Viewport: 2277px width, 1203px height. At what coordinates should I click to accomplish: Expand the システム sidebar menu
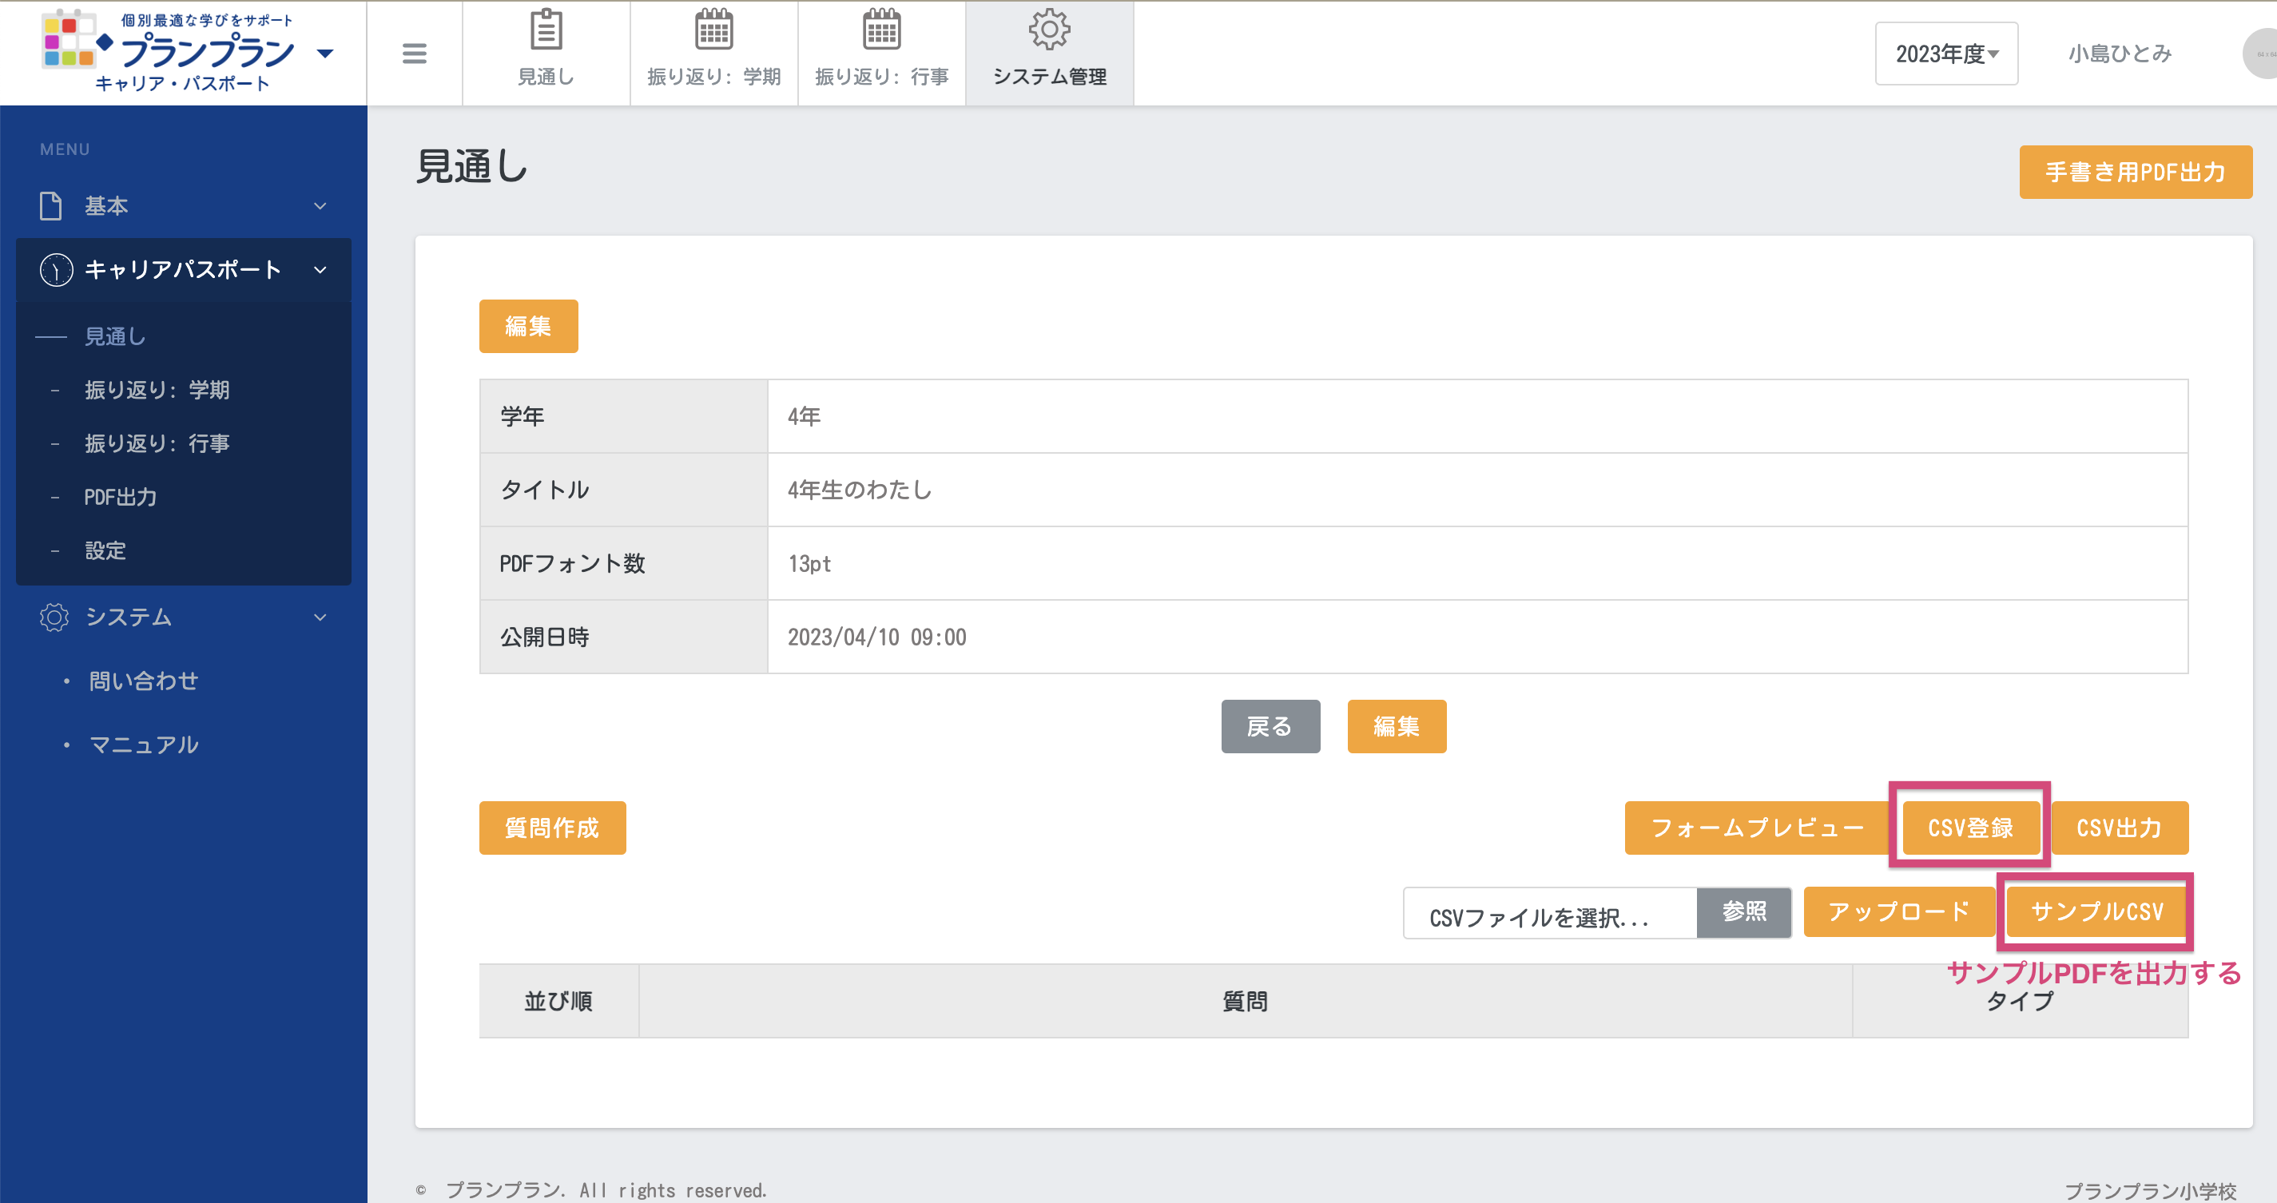[320, 617]
